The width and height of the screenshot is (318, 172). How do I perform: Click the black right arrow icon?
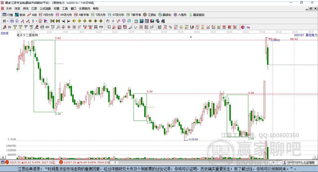point(69,21)
